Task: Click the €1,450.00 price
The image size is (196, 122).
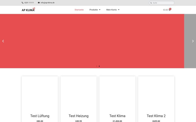Action: point(117,121)
